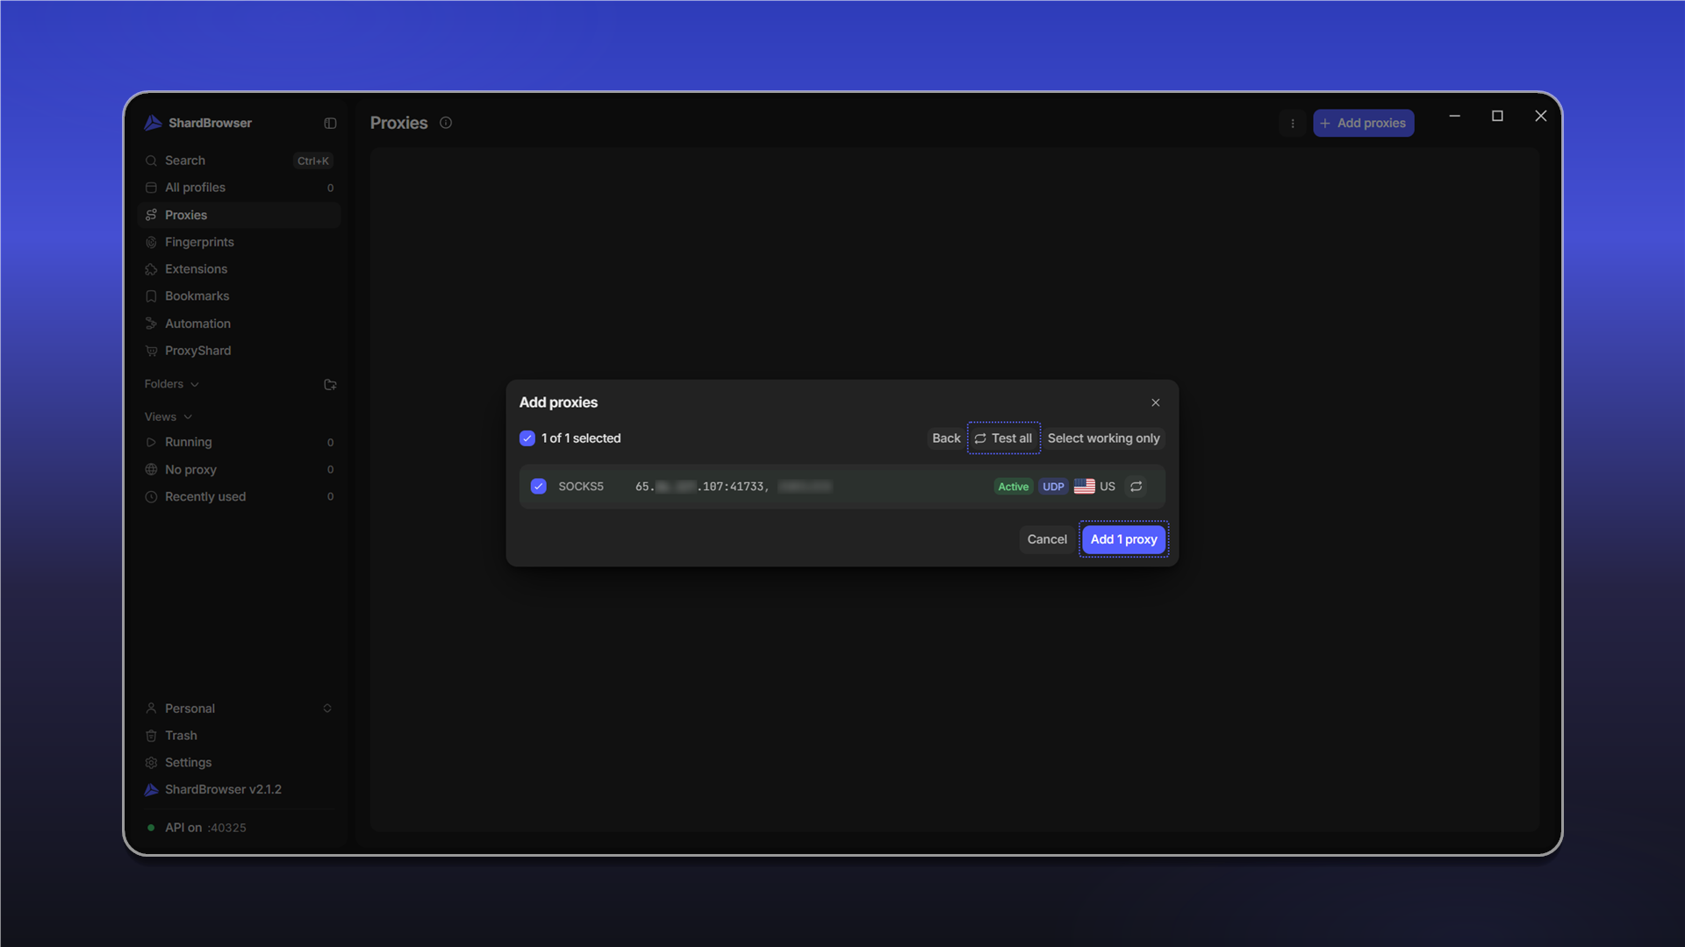Click the new folder icon
Screen dimensions: 1685x947
coord(330,384)
